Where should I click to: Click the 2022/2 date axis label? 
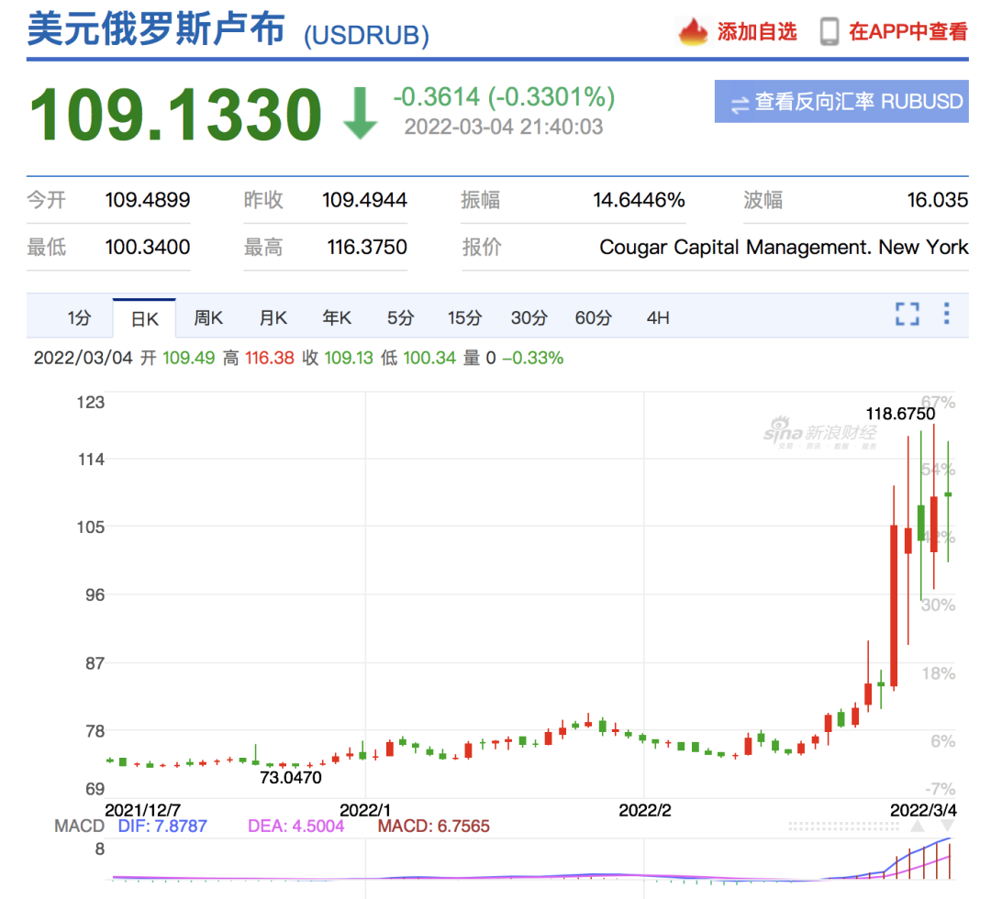pyautogui.click(x=645, y=810)
